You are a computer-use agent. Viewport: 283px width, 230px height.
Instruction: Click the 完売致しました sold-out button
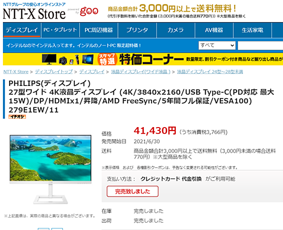[132, 191]
